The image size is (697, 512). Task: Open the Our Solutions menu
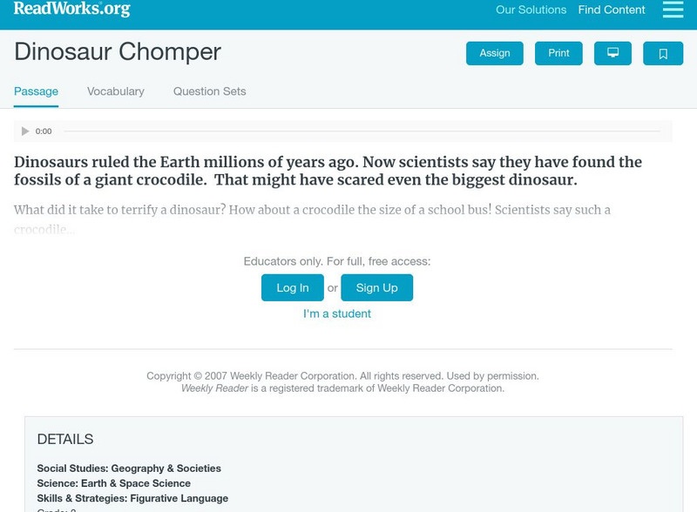tap(531, 10)
